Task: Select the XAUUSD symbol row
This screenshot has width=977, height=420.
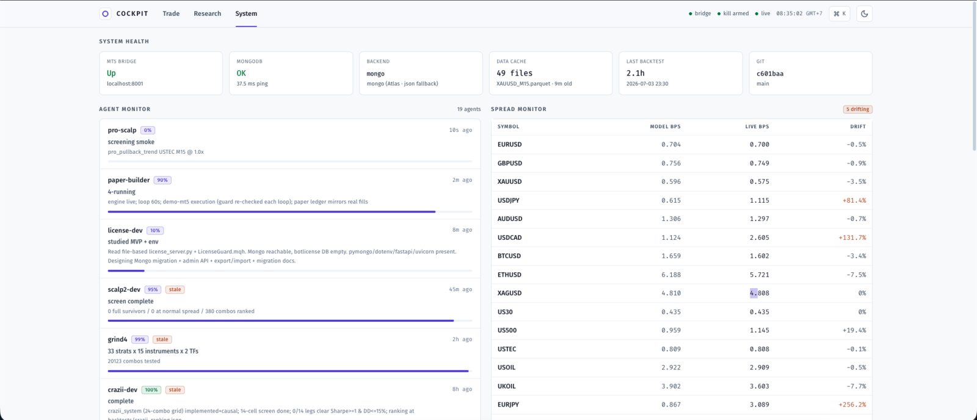Action: pos(681,182)
